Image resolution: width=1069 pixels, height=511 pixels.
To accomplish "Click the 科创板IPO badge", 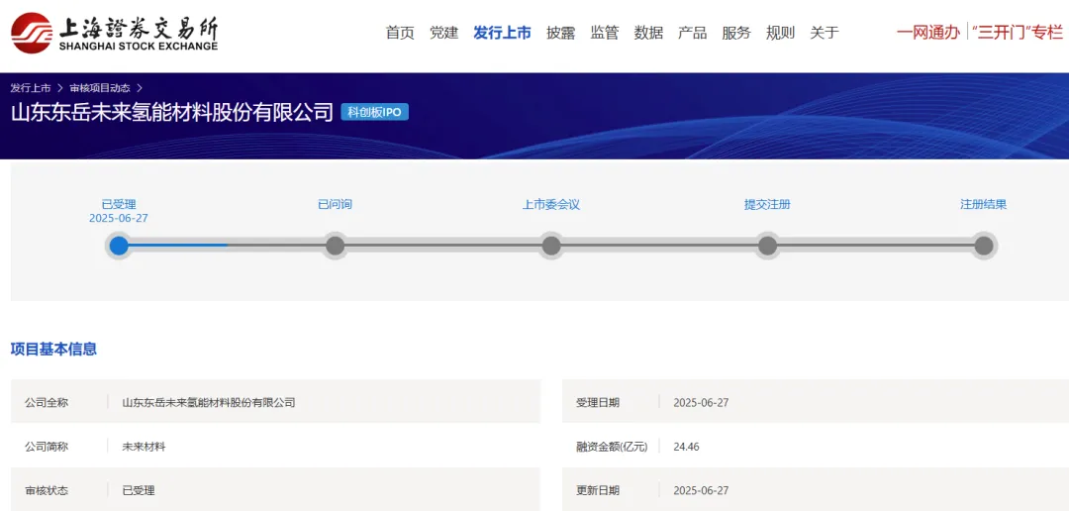I will point(374,113).
